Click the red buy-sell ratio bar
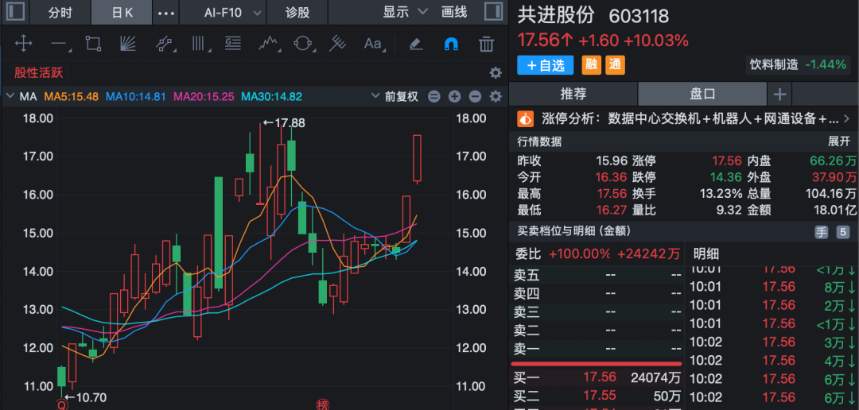The width and height of the screenshot is (859, 410). (x=597, y=363)
